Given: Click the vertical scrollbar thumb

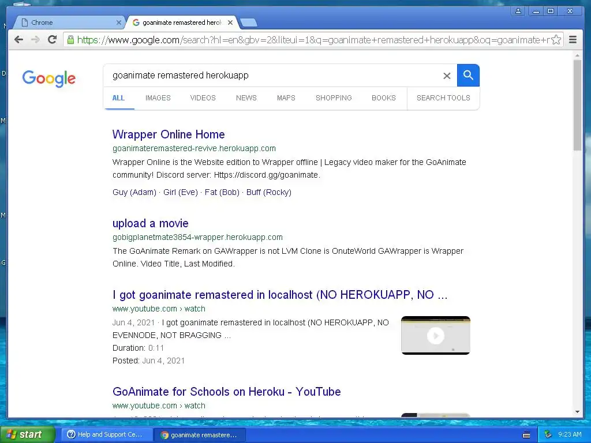Looking at the screenshot, I should pyautogui.click(x=577, y=105).
